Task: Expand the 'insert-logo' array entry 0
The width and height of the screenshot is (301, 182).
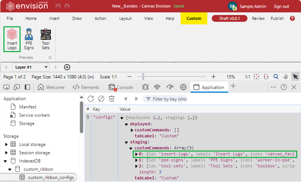Action: (136, 154)
